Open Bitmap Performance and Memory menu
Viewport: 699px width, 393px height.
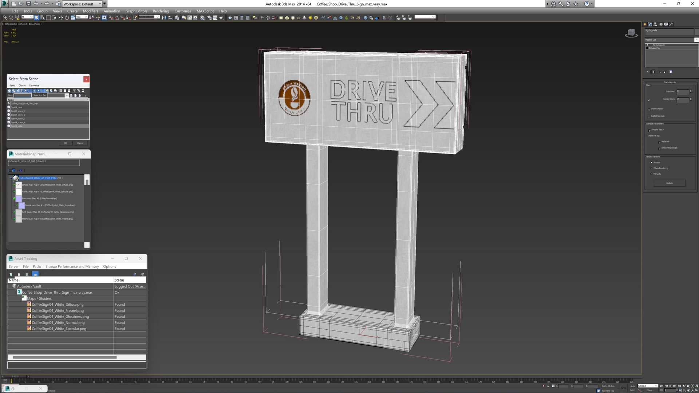pyautogui.click(x=72, y=266)
